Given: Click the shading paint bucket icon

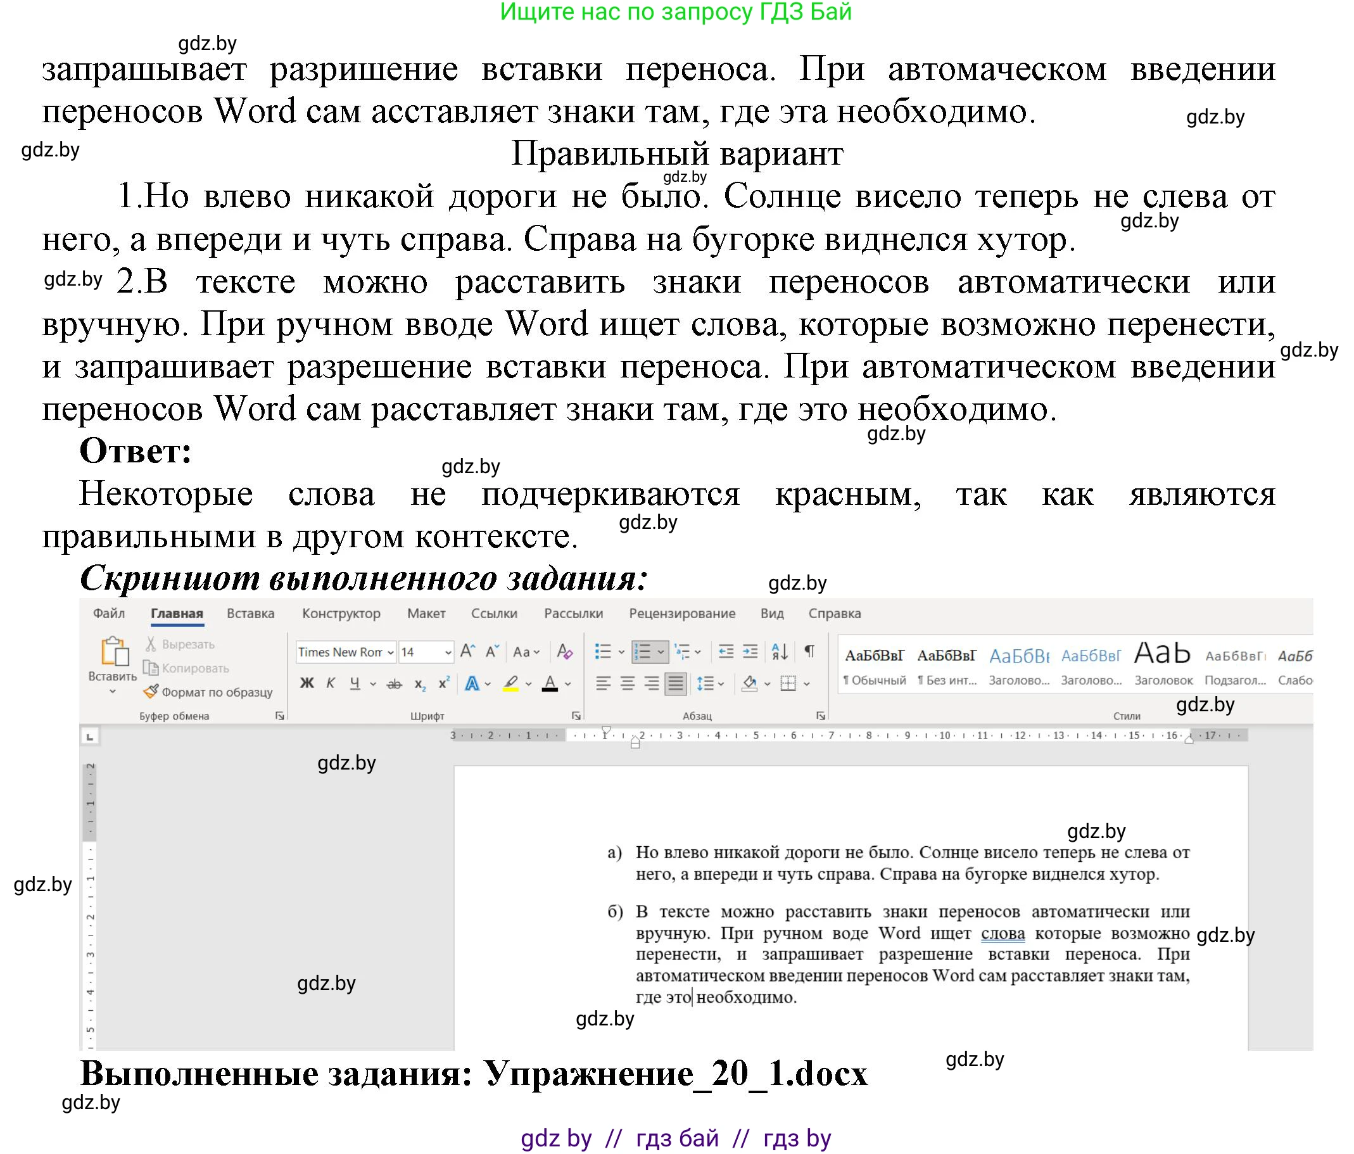Looking at the screenshot, I should 750,683.
